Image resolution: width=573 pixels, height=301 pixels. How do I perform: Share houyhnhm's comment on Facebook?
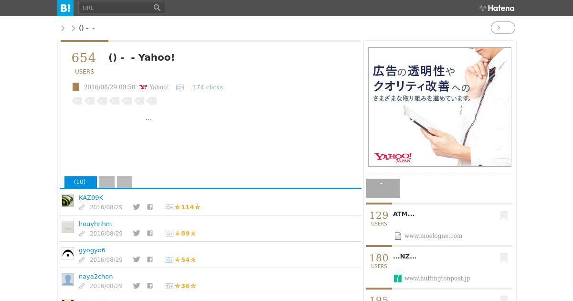tap(150, 233)
